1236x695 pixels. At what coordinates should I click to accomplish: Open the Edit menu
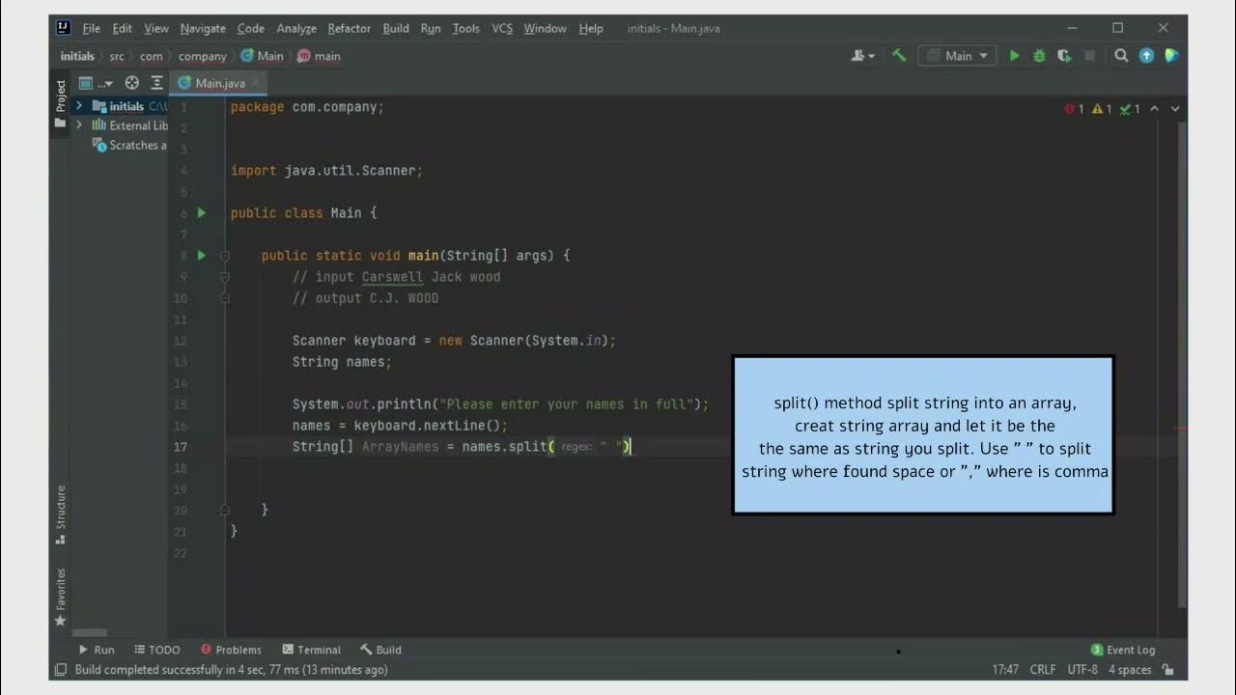click(x=122, y=28)
